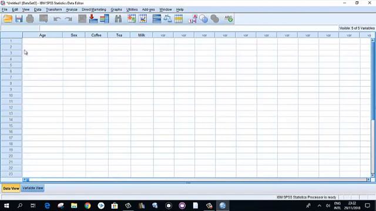Open the Data menu
The width and height of the screenshot is (376, 211).
coord(38,9)
